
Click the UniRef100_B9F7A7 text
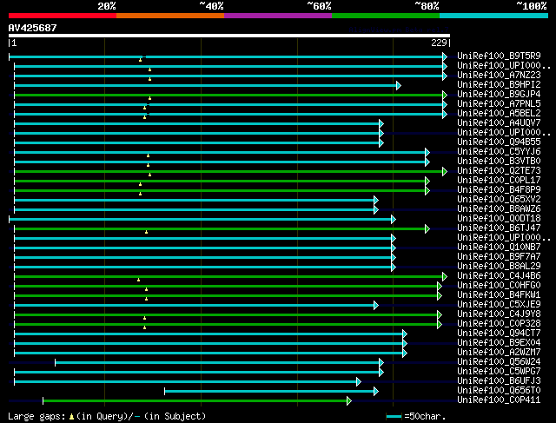499,256
